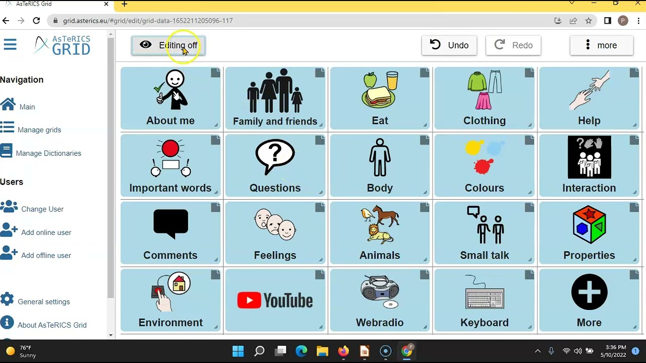Select the Clothing grid cell
The width and height of the screenshot is (646, 363).
pos(484,98)
